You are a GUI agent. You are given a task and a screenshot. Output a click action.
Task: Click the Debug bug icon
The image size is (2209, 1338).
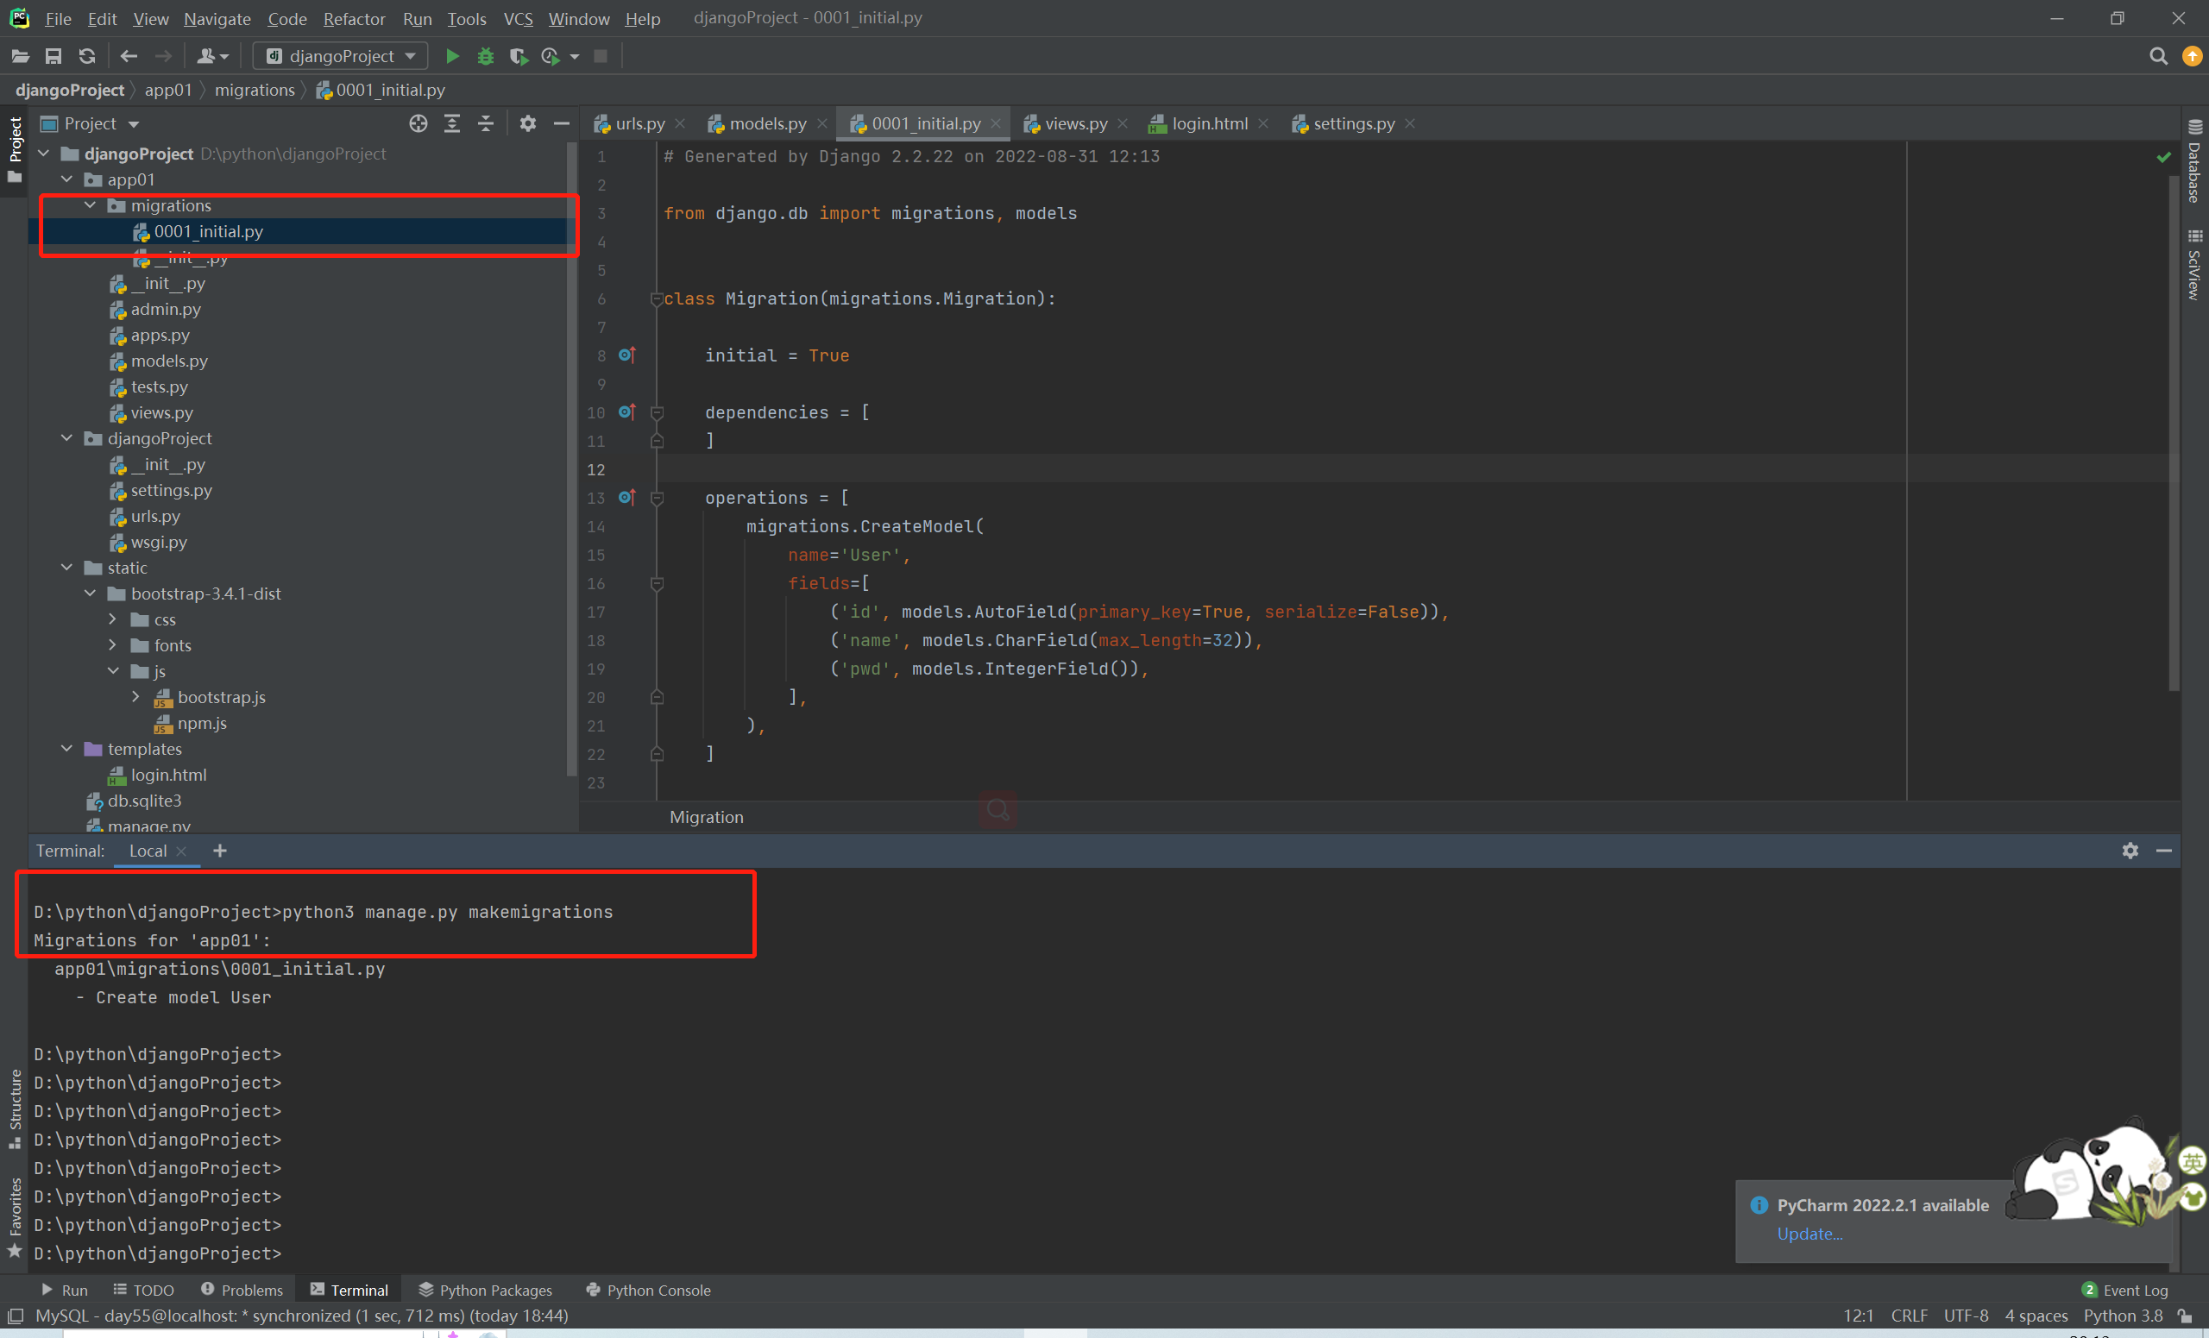[x=485, y=56]
